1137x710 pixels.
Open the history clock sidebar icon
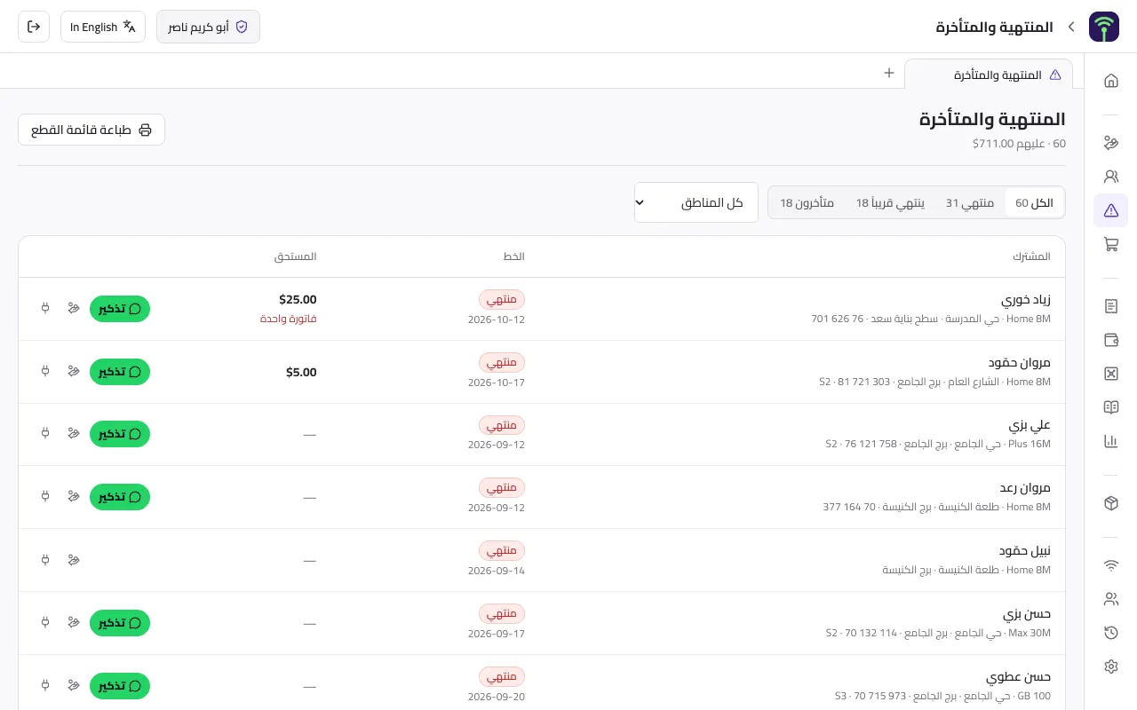coord(1110,633)
